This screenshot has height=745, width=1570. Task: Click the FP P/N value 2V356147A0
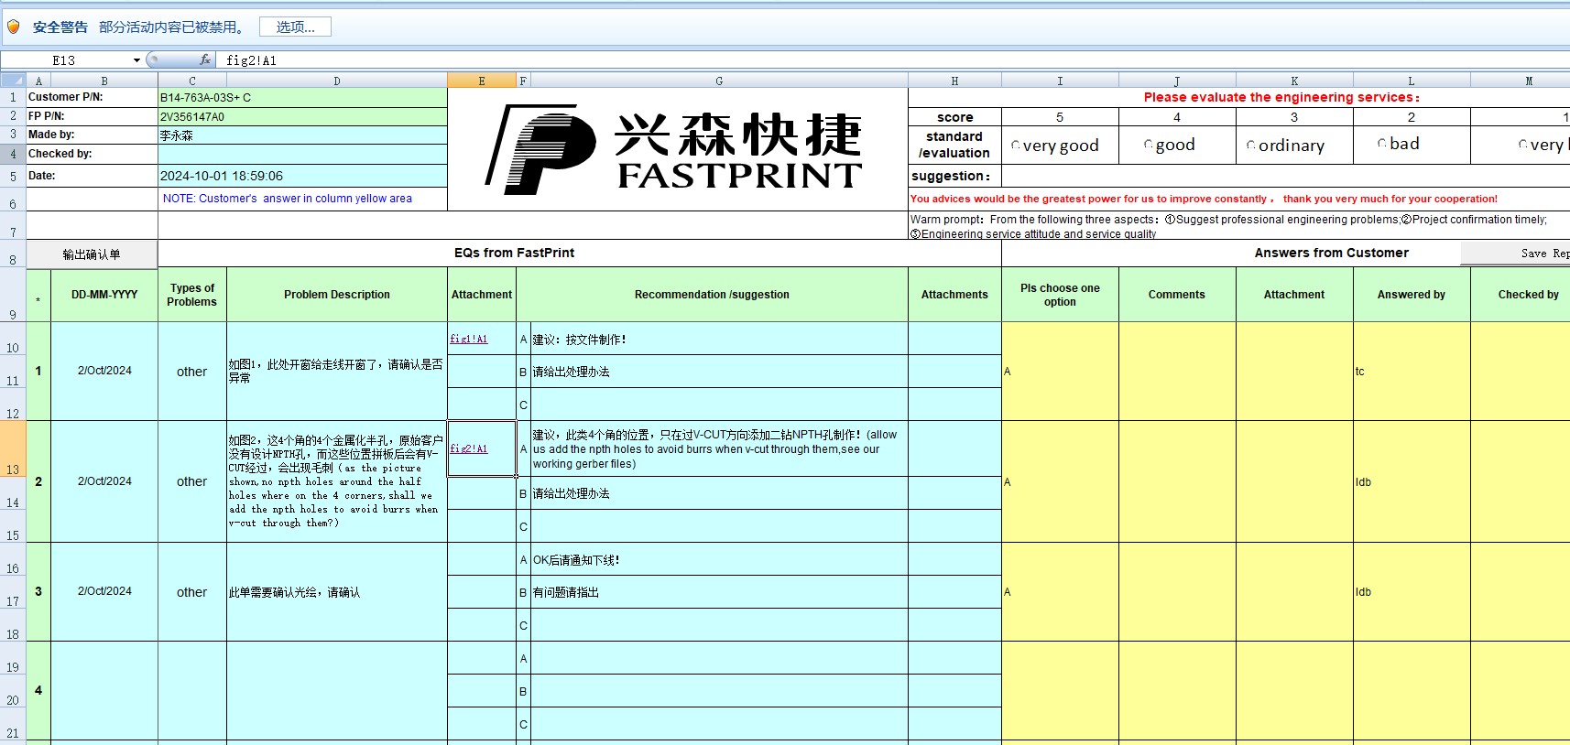302,117
